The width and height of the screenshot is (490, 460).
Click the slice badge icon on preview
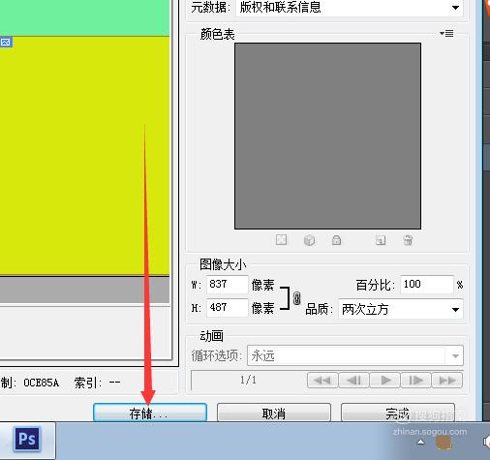(x=6, y=42)
